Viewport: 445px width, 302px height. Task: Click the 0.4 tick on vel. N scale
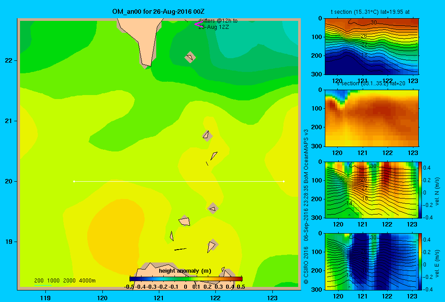coord(427,168)
